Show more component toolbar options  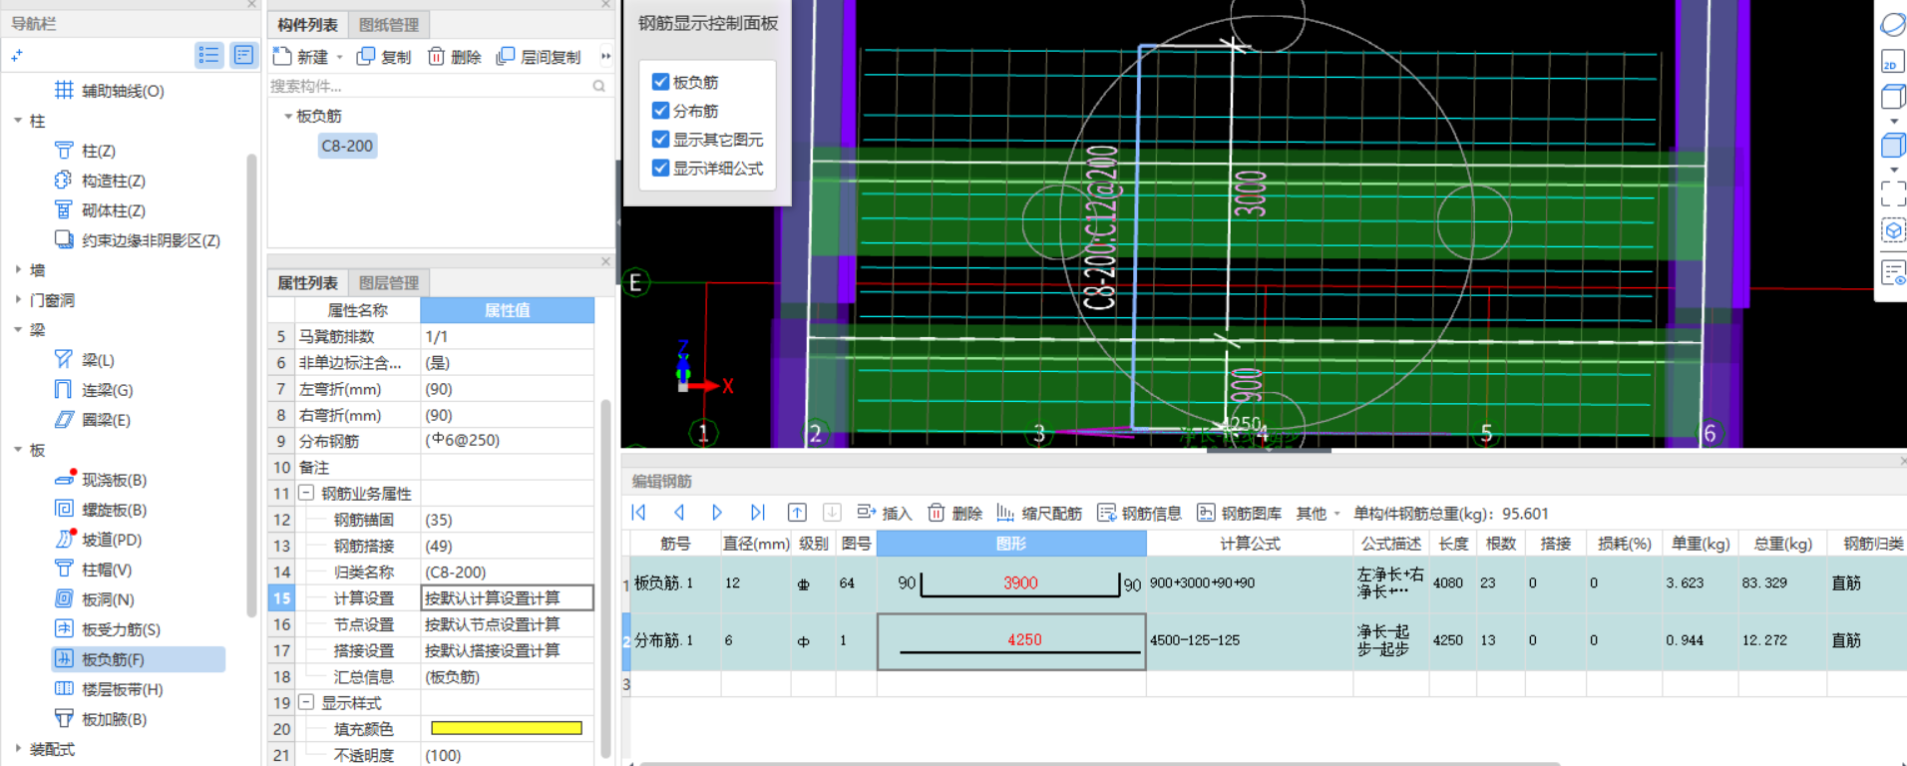click(605, 56)
